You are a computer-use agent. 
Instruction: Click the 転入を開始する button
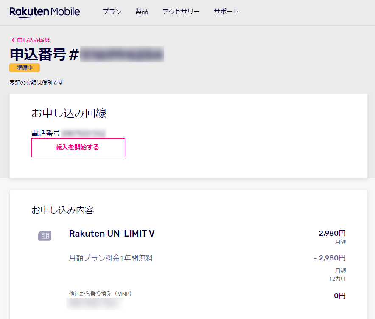[78, 147]
